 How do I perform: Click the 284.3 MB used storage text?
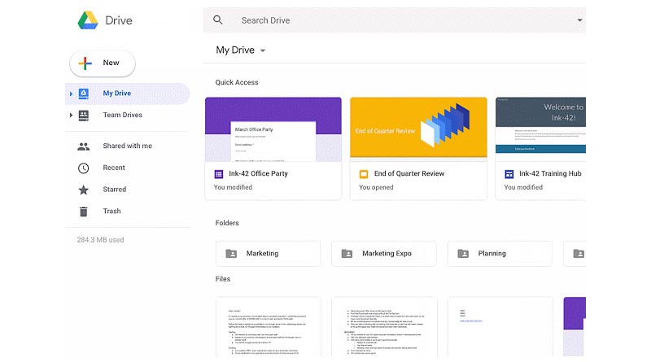pos(100,240)
